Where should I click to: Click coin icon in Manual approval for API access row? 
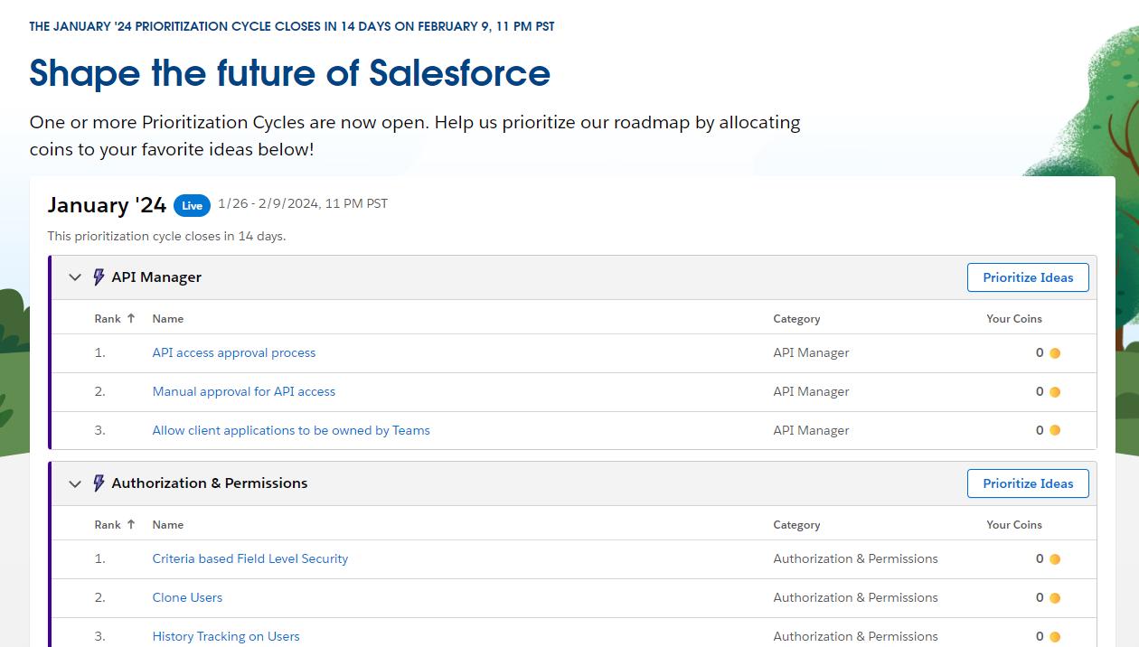click(x=1054, y=392)
